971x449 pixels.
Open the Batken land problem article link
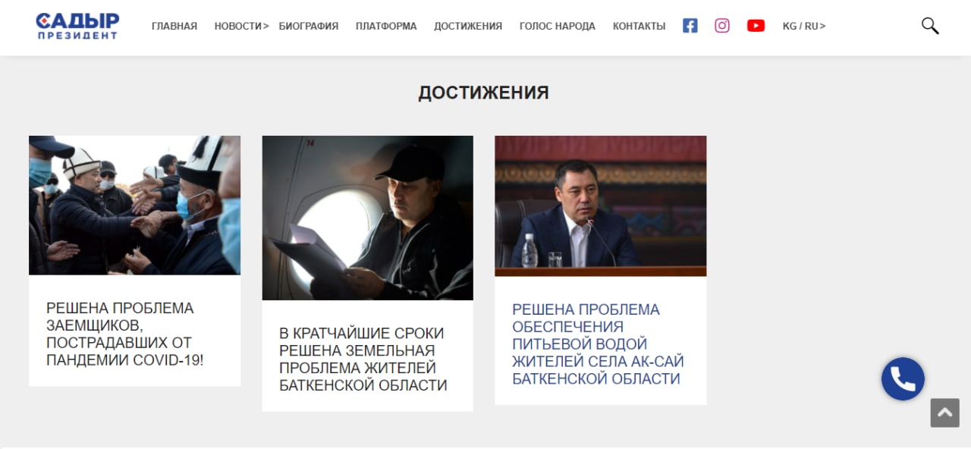tap(363, 360)
